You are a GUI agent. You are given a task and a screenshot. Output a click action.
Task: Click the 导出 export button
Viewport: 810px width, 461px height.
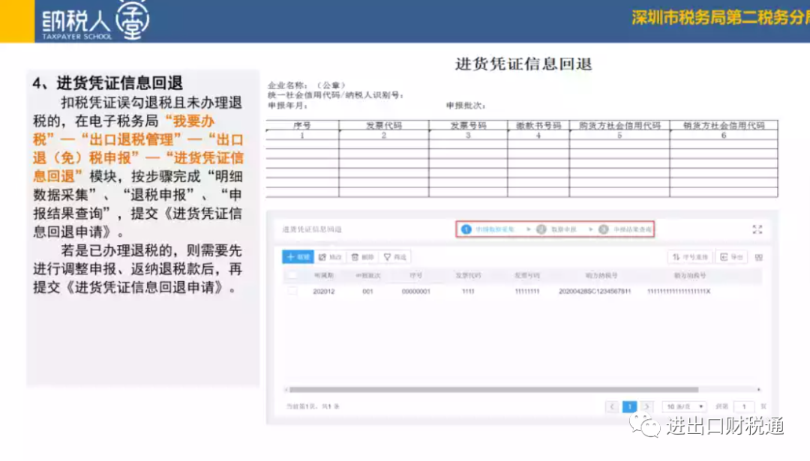pos(731,256)
